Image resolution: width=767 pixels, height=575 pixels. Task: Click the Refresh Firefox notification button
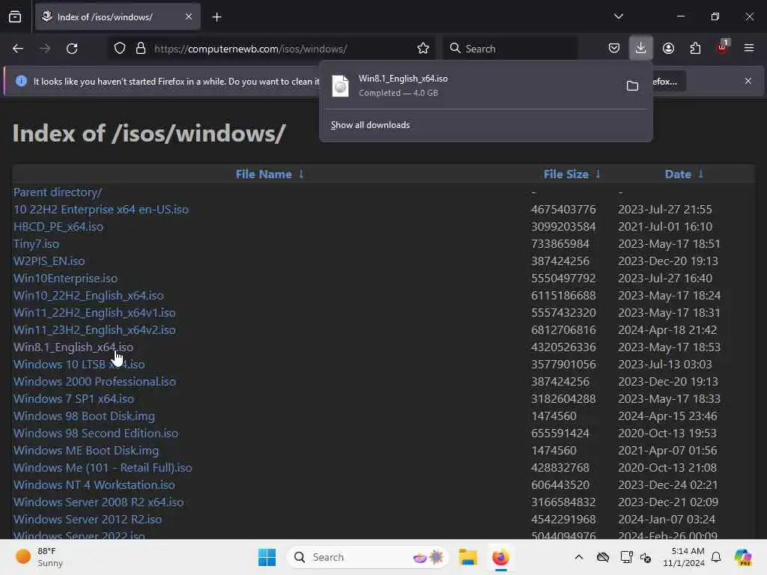(x=669, y=82)
